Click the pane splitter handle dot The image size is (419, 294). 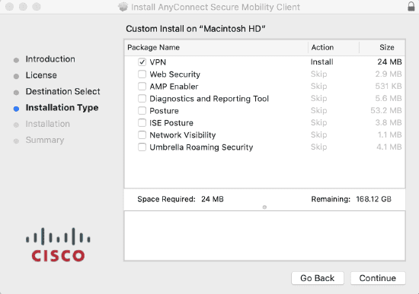(x=264, y=207)
